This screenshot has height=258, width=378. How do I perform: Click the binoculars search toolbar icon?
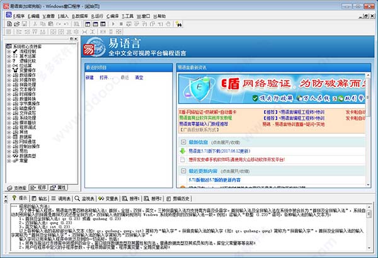point(179,24)
